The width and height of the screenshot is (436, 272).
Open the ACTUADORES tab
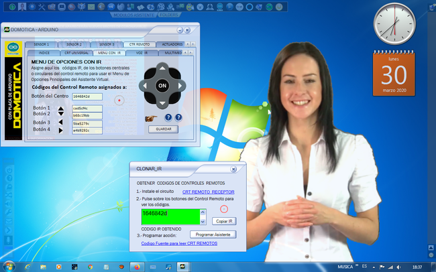pyautogui.click(x=171, y=44)
